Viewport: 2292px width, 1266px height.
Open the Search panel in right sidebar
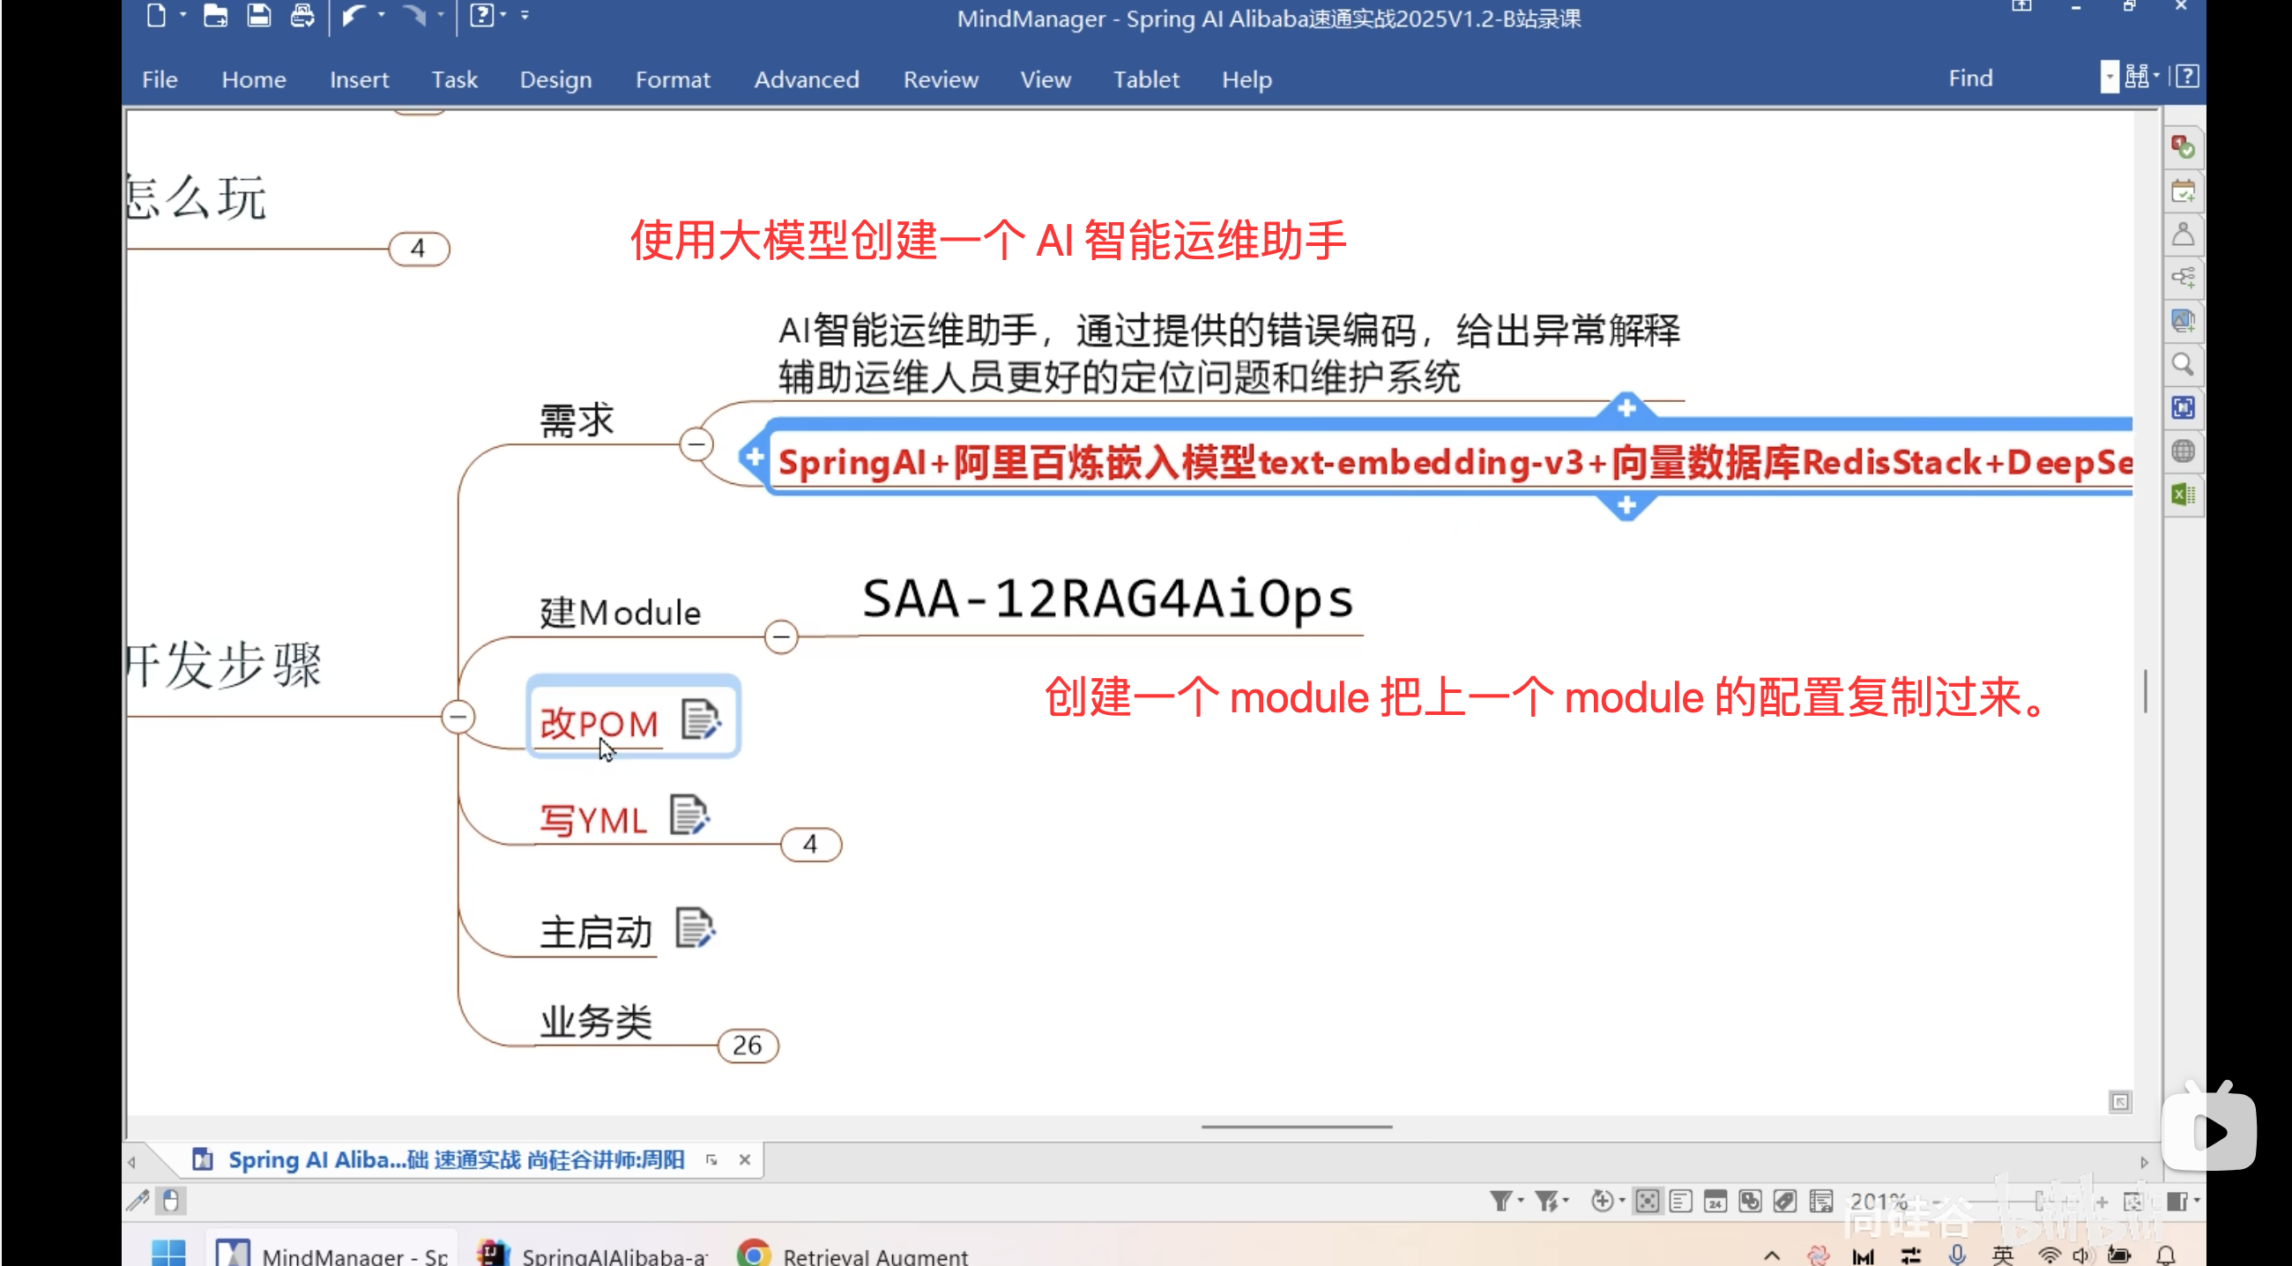pyautogui.click(x=2184, y=365)
